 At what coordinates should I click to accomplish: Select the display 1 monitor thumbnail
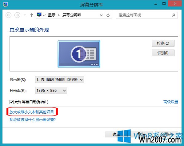pyautogui.click(x=79, y=54)
